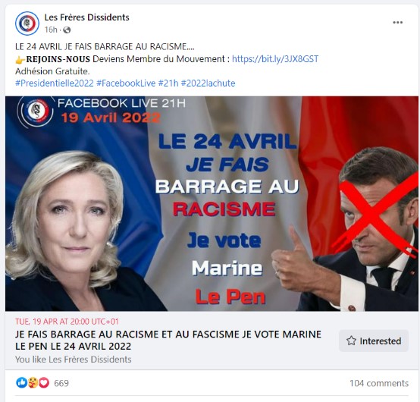Open the #21h hashtag

[x=168, y=83]
